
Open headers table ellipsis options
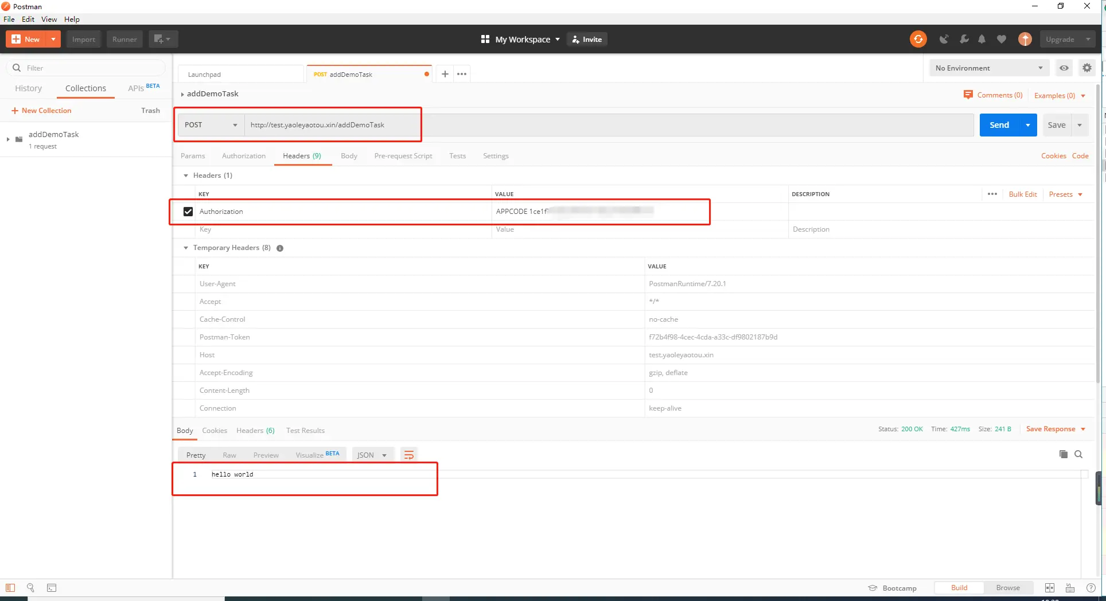coord(992,194)
